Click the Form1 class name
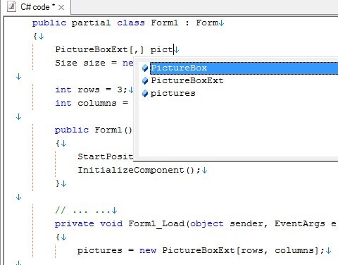This screenshot has height=265, width=338. 165,23
